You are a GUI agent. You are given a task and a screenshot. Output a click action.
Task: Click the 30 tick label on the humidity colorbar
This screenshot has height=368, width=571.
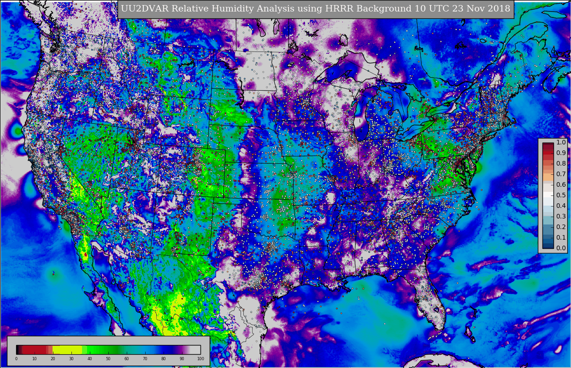click(71, 358)
